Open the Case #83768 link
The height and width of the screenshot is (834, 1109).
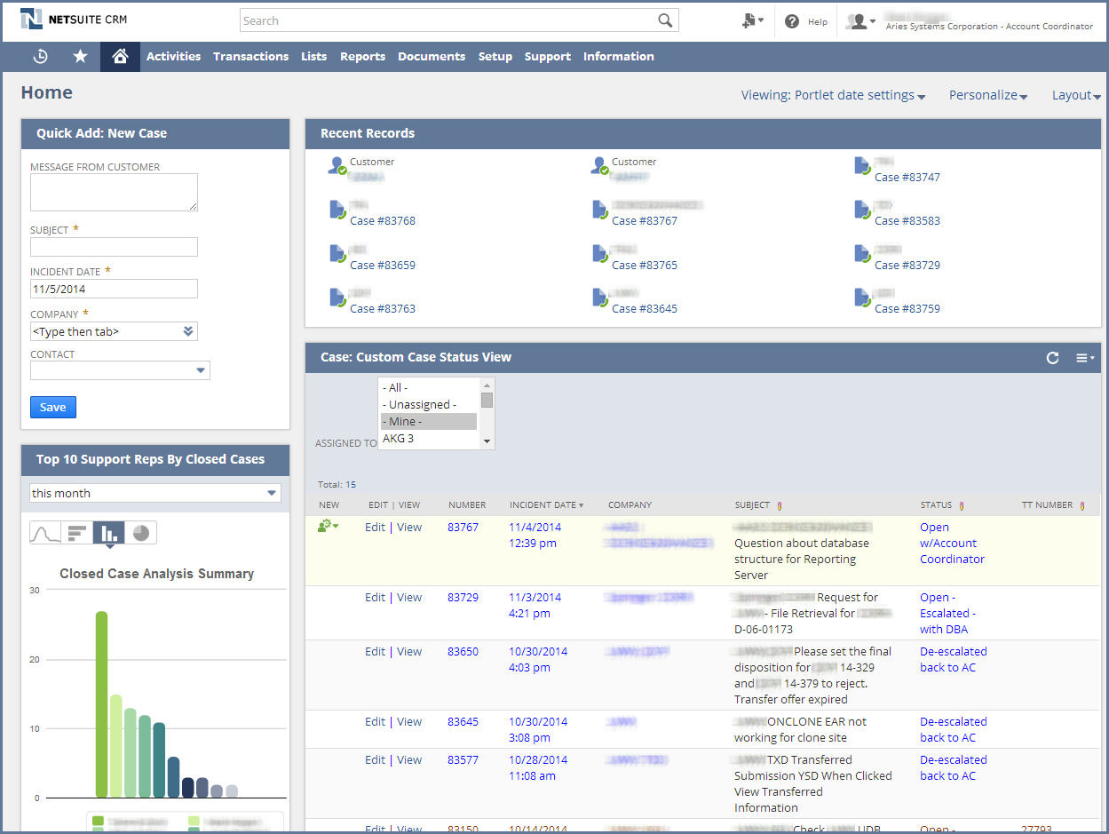[382, 221]
